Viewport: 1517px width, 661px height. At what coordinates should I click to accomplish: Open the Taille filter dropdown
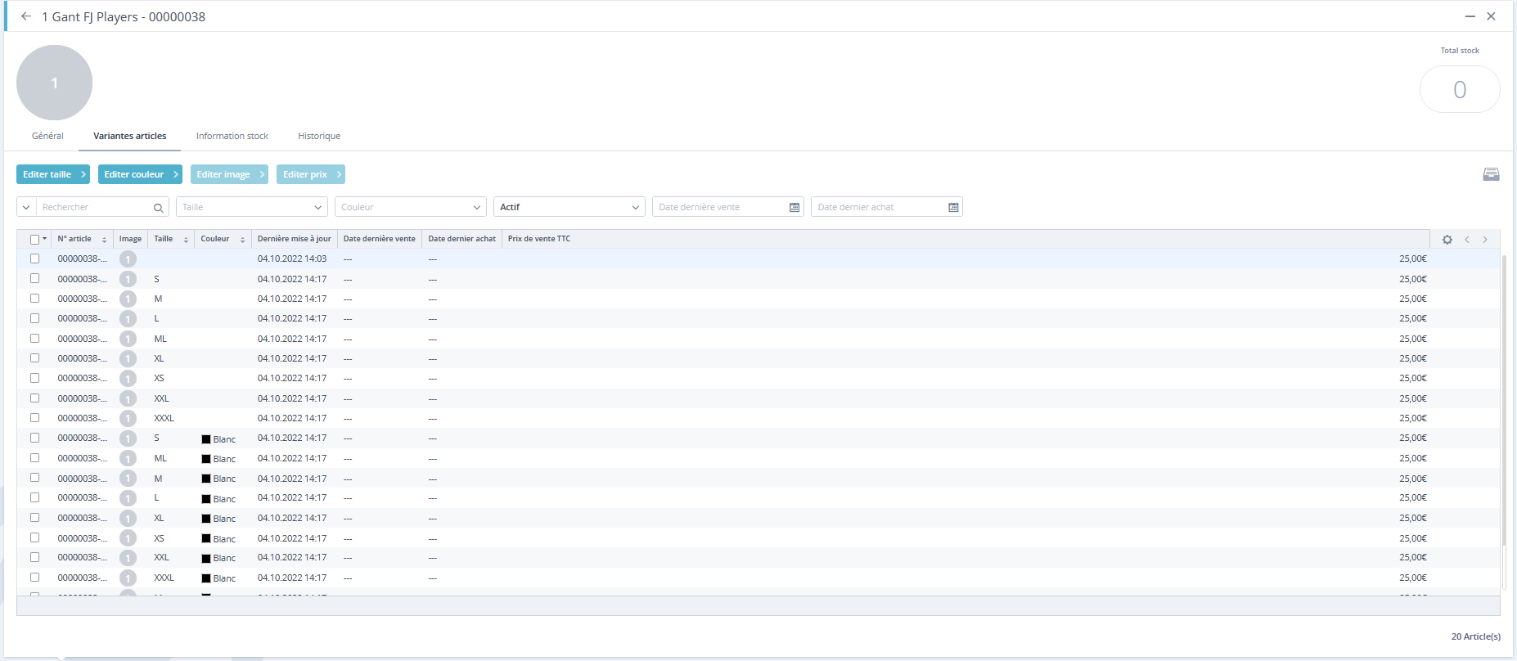(x=252, y=207)
